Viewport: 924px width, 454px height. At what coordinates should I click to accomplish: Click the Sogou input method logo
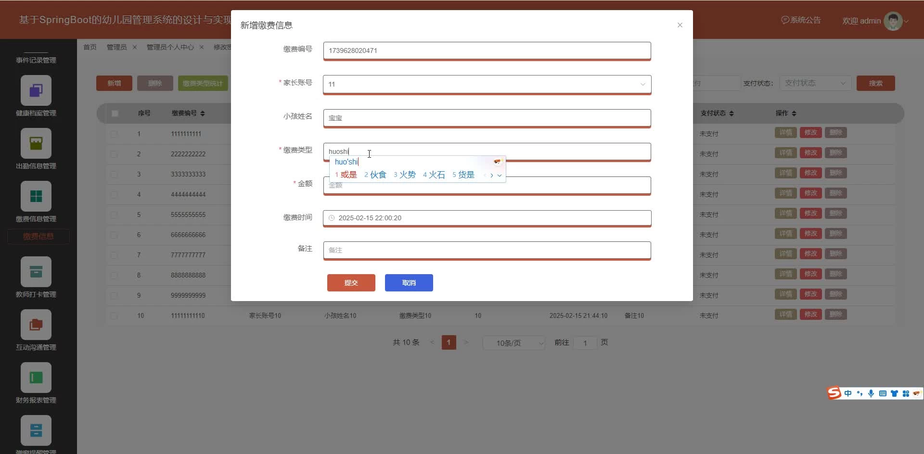click(834, 393)
